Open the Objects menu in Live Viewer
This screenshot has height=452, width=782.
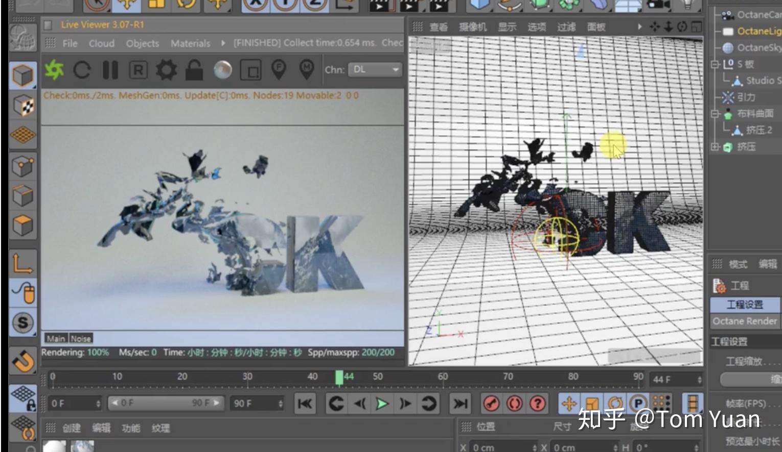point(143,43)
